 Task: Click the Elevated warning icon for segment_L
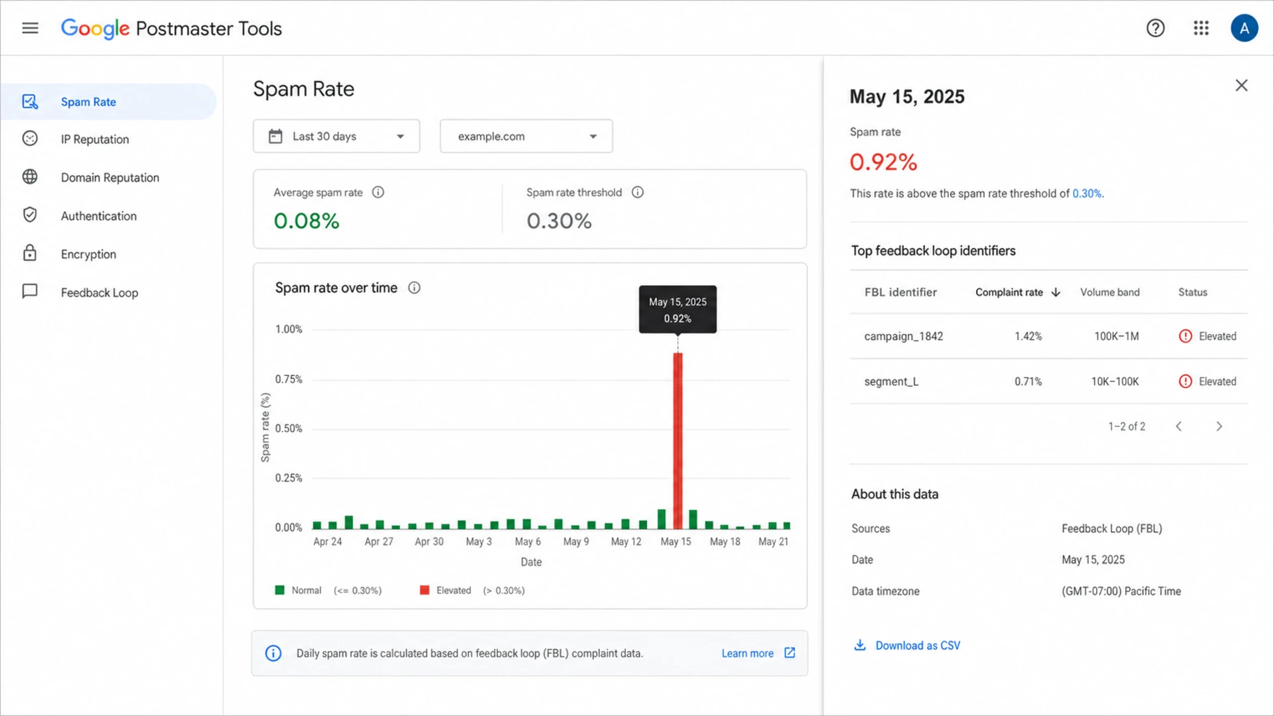(x=1185, y=381)
